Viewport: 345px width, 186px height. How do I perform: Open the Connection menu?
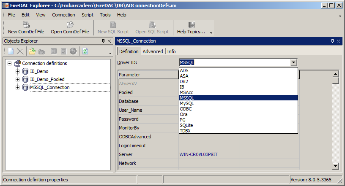pos(63,15)
